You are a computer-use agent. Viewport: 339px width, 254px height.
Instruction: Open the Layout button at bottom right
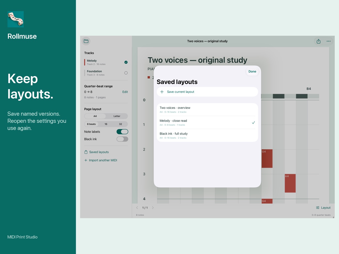(323, 208)
